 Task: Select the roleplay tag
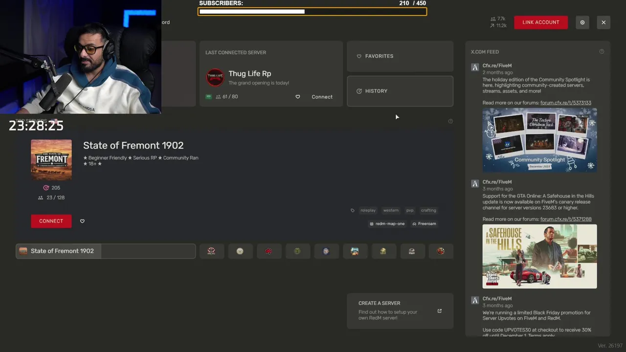(368, 210)
